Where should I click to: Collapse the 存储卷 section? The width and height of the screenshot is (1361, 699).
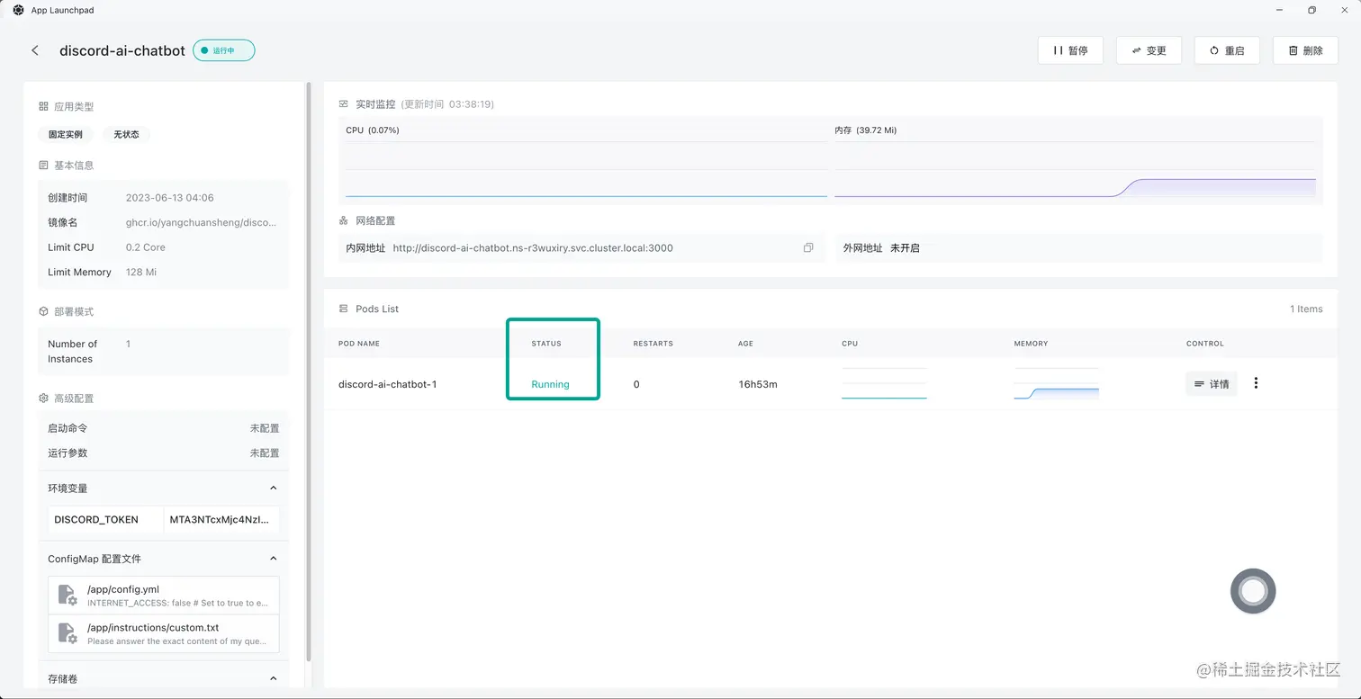274,678
